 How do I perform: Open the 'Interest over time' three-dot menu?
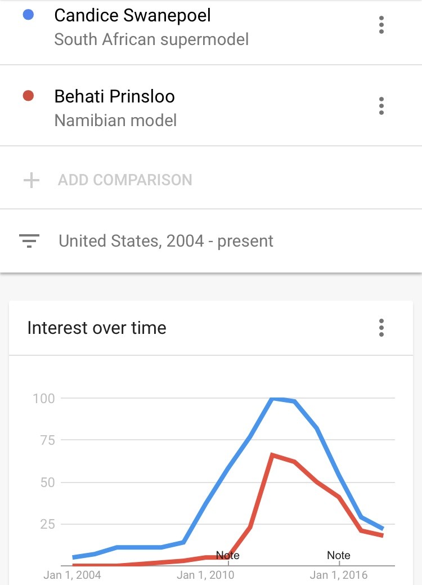tap(381, 328)
